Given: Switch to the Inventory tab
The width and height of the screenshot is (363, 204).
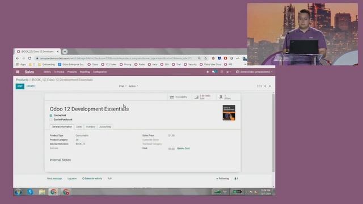Looking at the screenshot, I should tap(91, 127).
